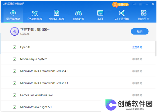
Task: Toggle XNA Framework Redist 3.1 checkbox
Action: [15, 83]
